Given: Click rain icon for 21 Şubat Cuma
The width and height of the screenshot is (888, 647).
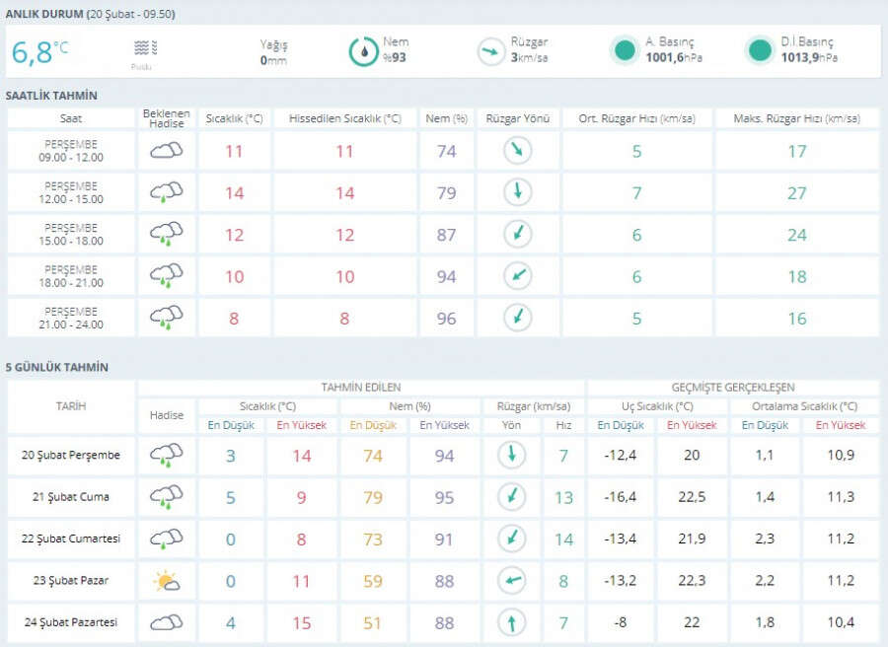Looking at the screenshot, I should coord(166,497).
